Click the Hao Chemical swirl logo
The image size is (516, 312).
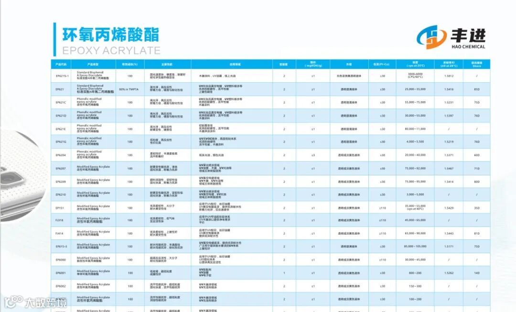click(431, 37)
